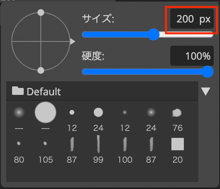Choose the soft round 24 brush preset
The height and width of the screenshot is (189, 220).
(x=151, y=112)
